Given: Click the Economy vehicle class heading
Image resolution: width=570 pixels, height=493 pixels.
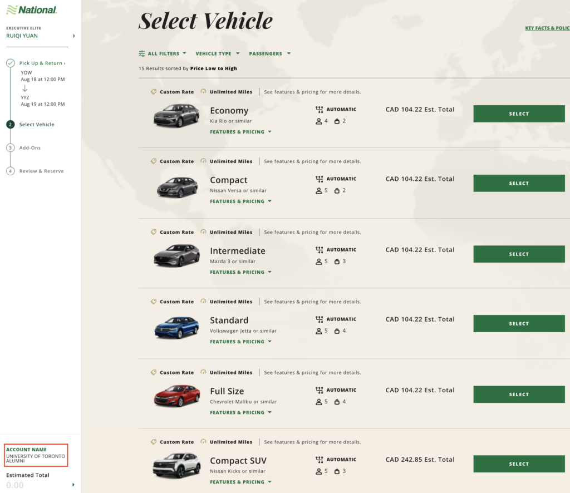Looking at the screenshot, I should (x=229, y=110).
